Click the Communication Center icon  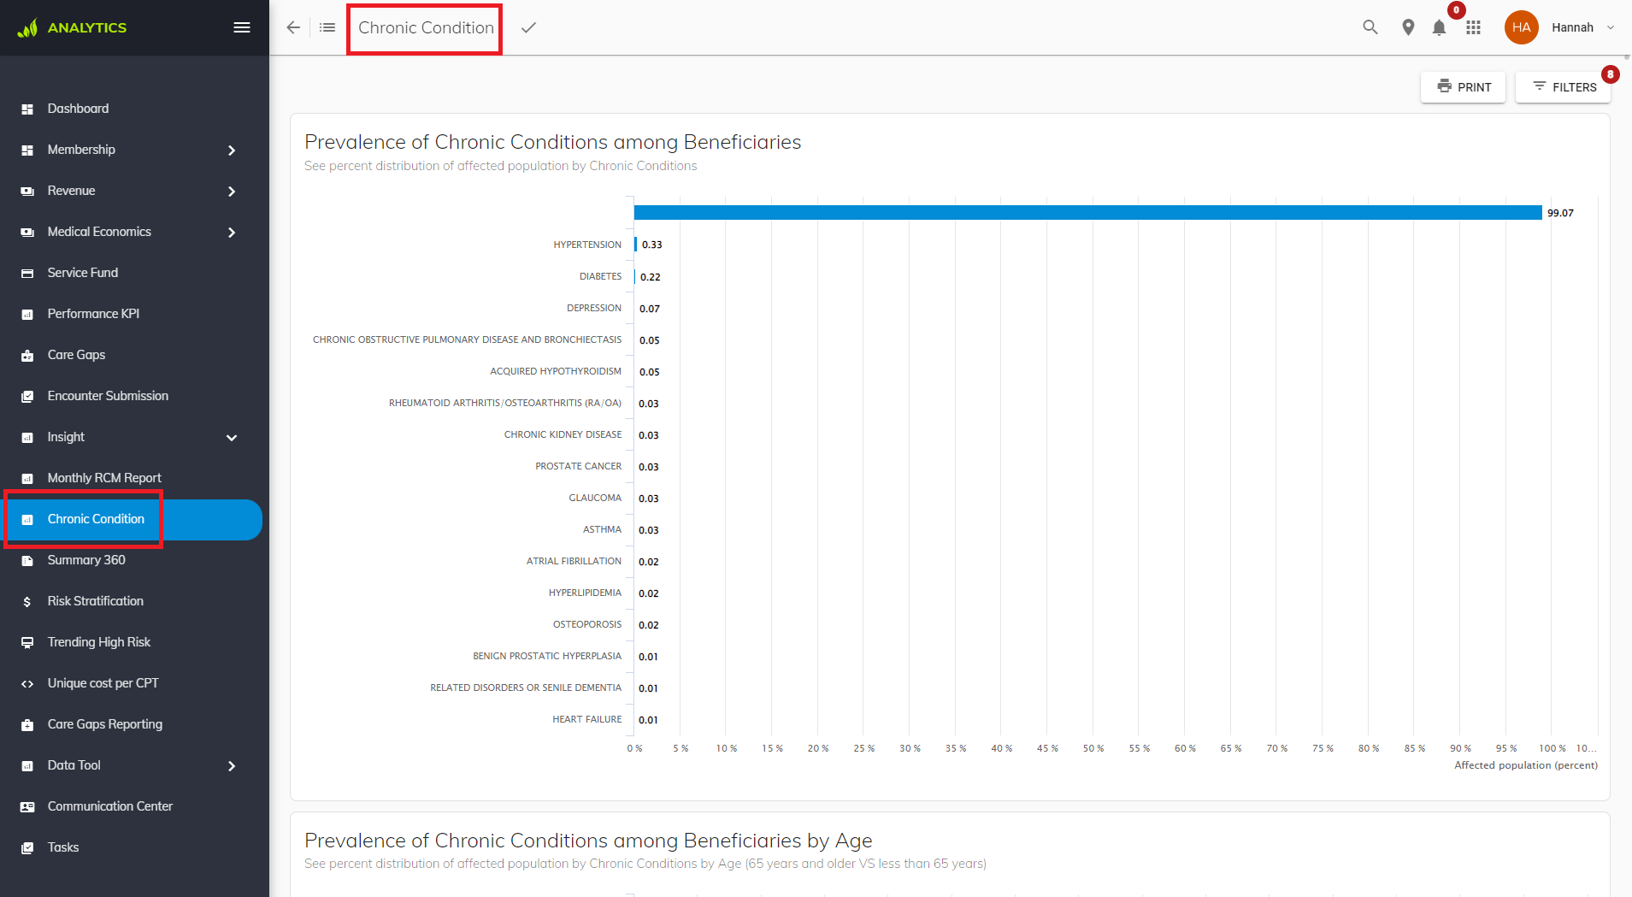click(27, 806)
